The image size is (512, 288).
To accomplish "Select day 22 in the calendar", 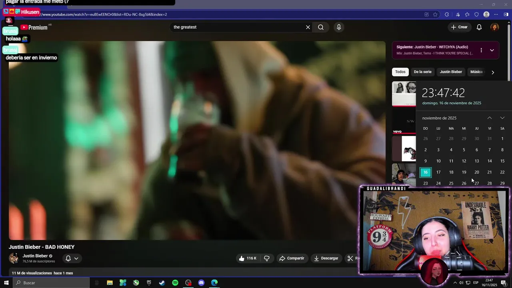I will (x=502, y=172).
